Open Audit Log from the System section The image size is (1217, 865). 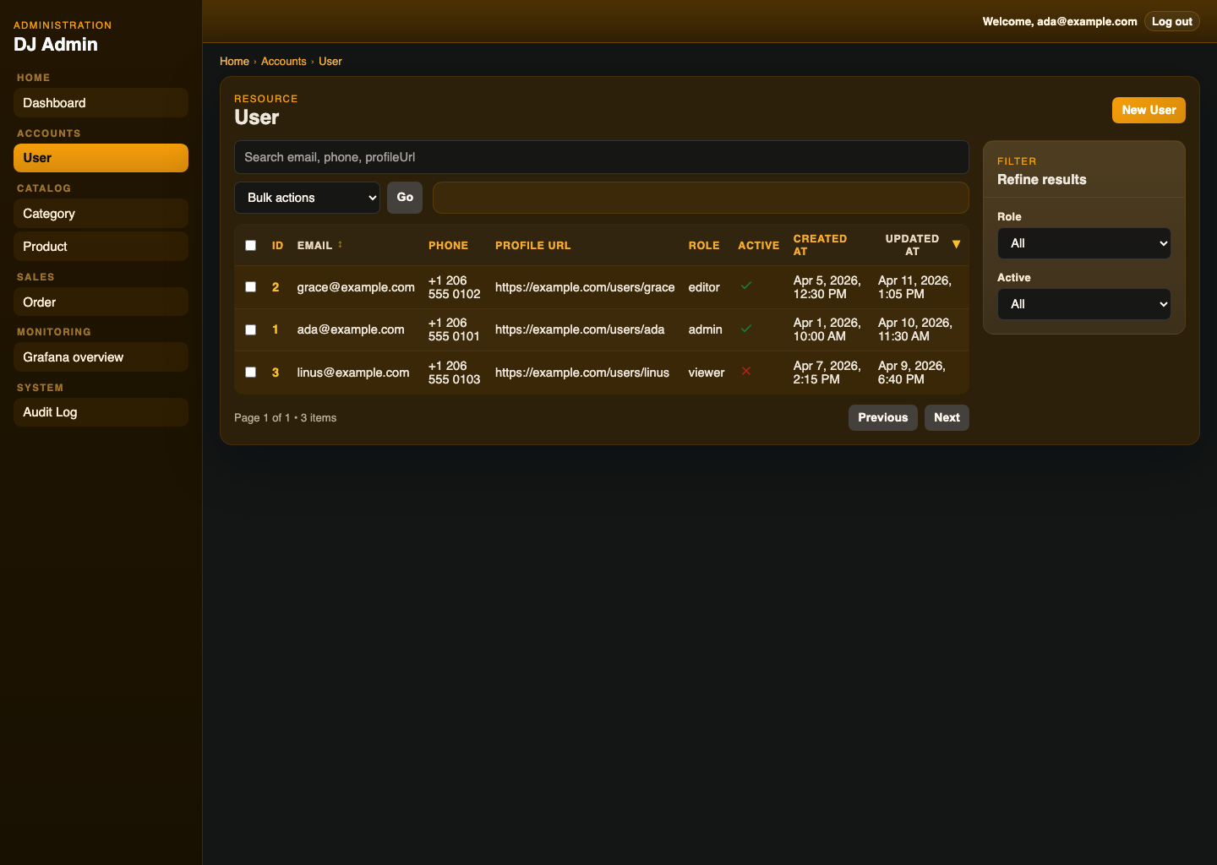pos(101,412)
